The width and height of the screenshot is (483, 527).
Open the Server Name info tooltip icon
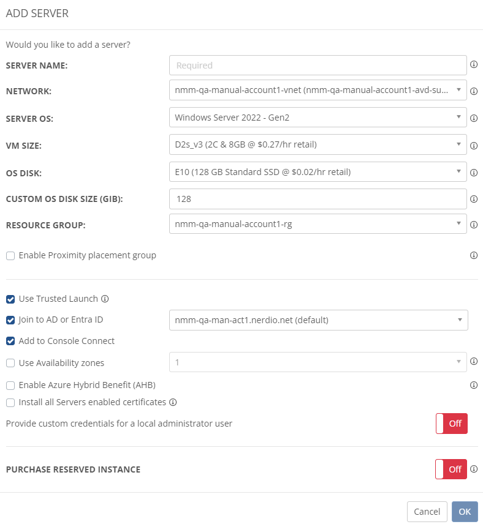(474, 65)
